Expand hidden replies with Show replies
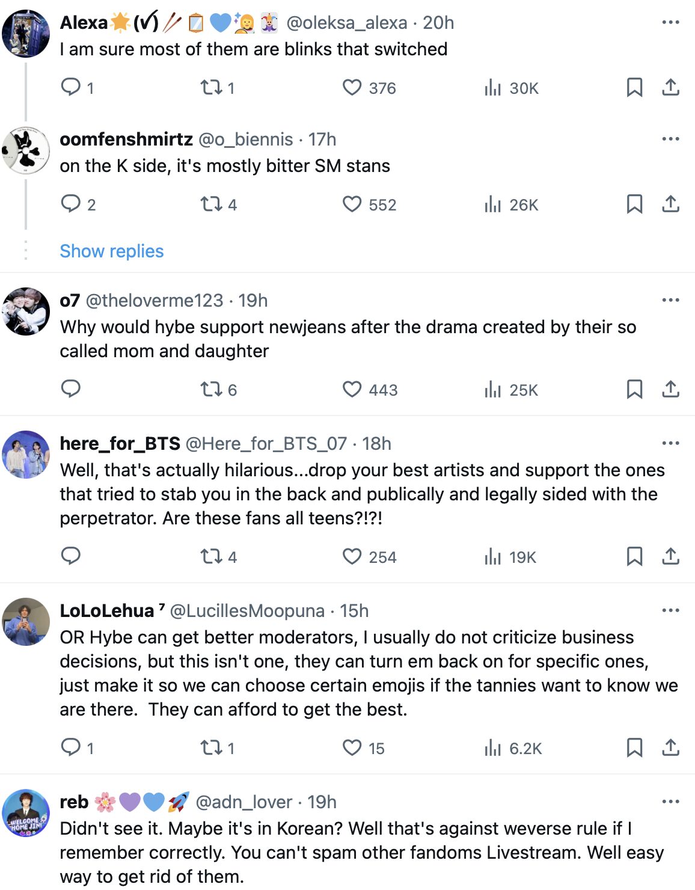The height and width of the screenshot is (890, 695). pyautogui.click(x=112, y=251)
